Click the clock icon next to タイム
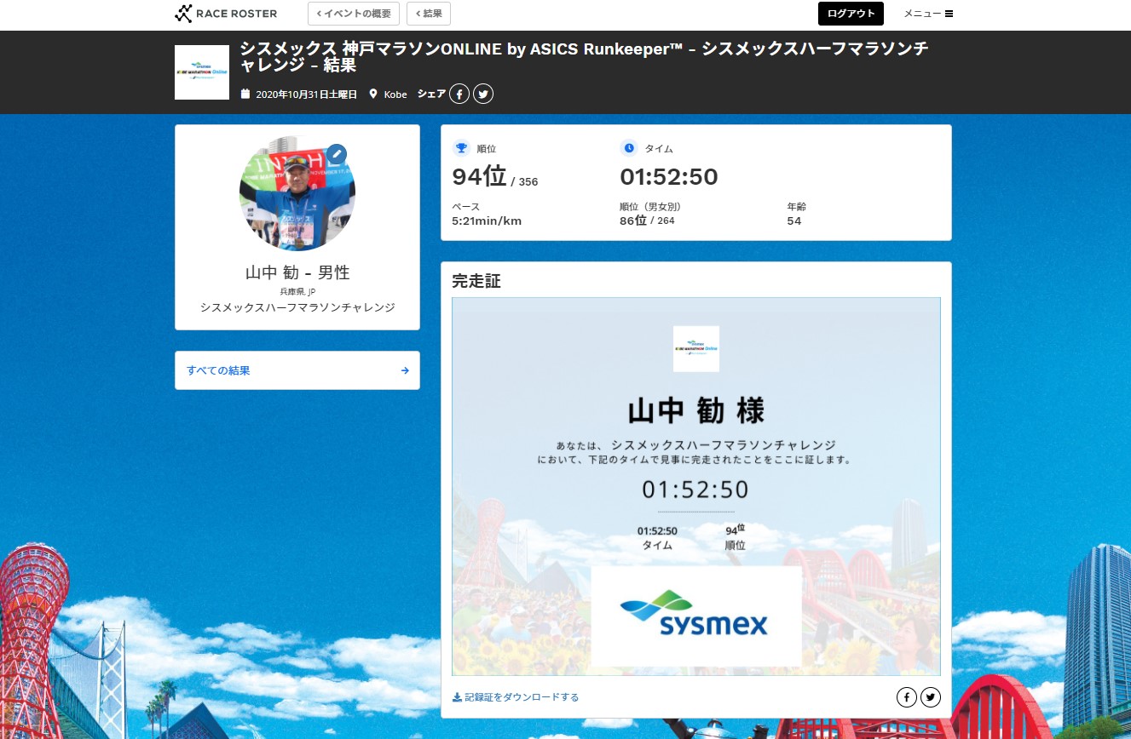Image resolution: width=1131 pixels, height=739 pixels. click(x=629, y=148)
